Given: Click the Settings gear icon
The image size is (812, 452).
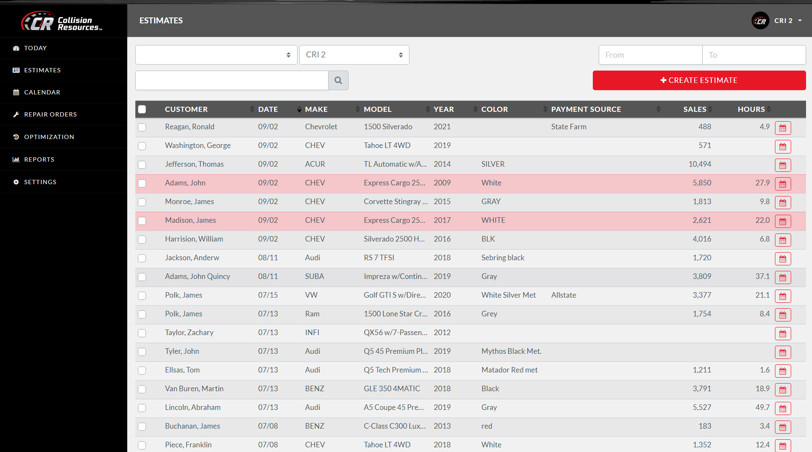Looking at the screenshot, I should coord(16,182).
